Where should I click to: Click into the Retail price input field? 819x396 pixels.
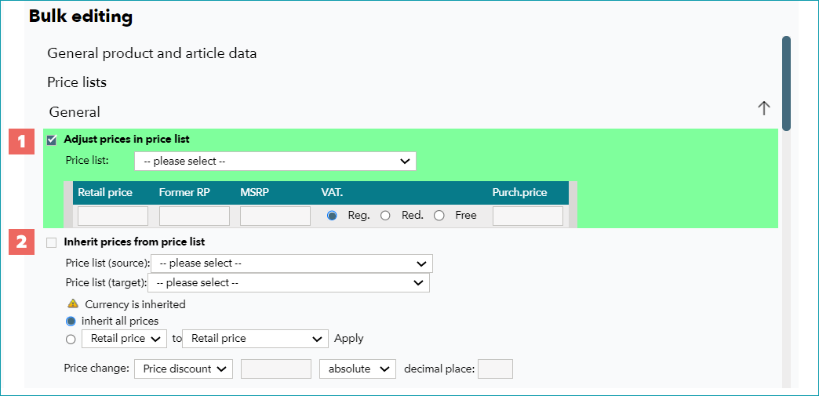tap(113, 216)
